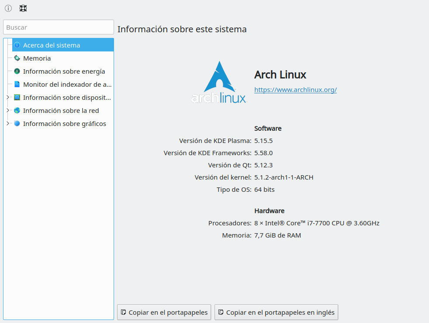The image size is (429, 323).
Task: Click the Arch Linux logo image
Action: 219,82
